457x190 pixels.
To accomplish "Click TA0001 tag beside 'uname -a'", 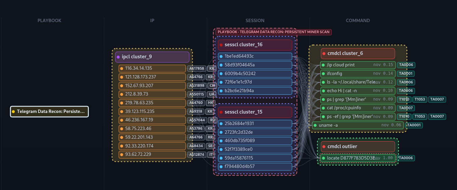I will (414, 125).
